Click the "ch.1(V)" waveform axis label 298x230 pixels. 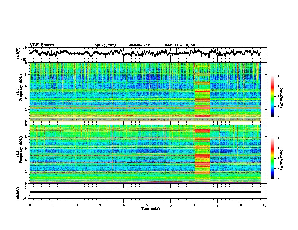coord(18,53)
